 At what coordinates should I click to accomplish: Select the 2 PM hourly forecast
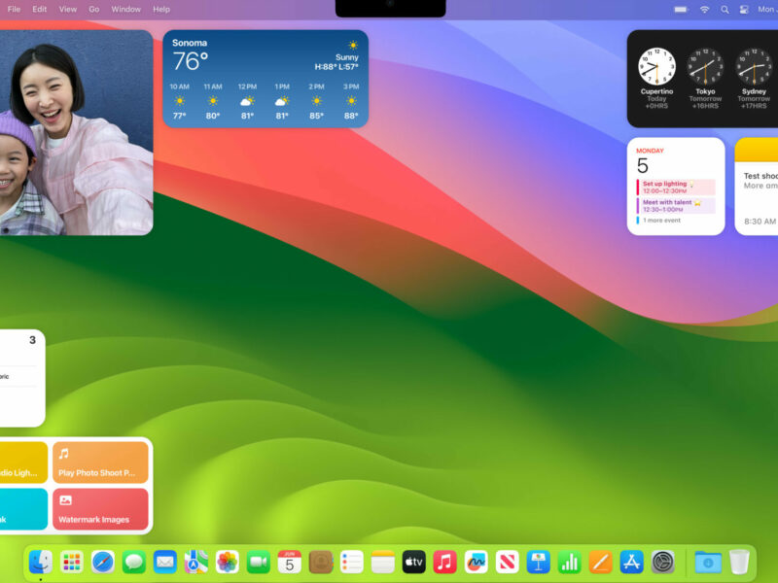(x=317, y=101)
